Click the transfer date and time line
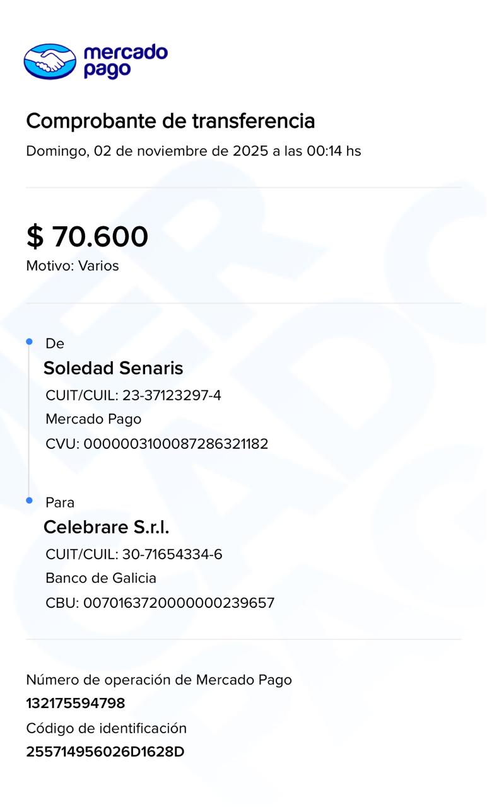The width and height of the screenshot is (487, 807). click(193, 151)
